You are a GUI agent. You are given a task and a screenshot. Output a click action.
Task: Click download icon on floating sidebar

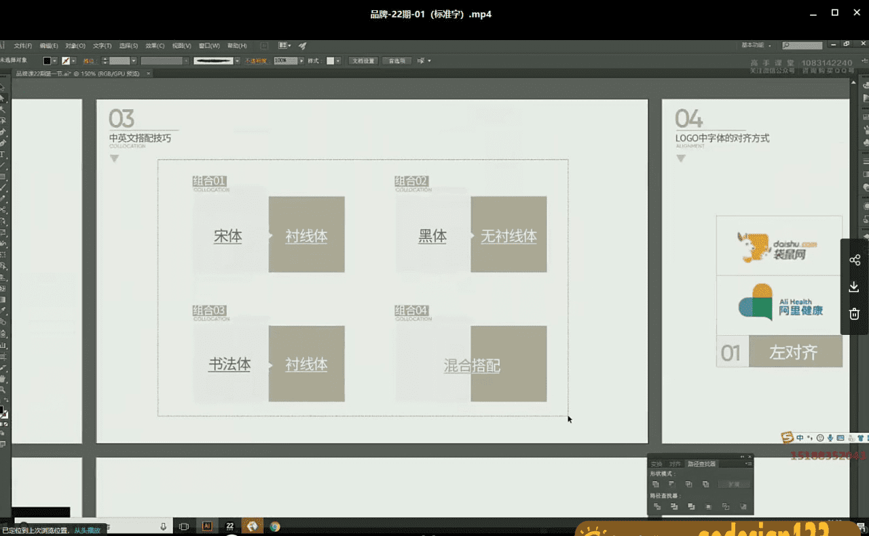coord(855,287)
